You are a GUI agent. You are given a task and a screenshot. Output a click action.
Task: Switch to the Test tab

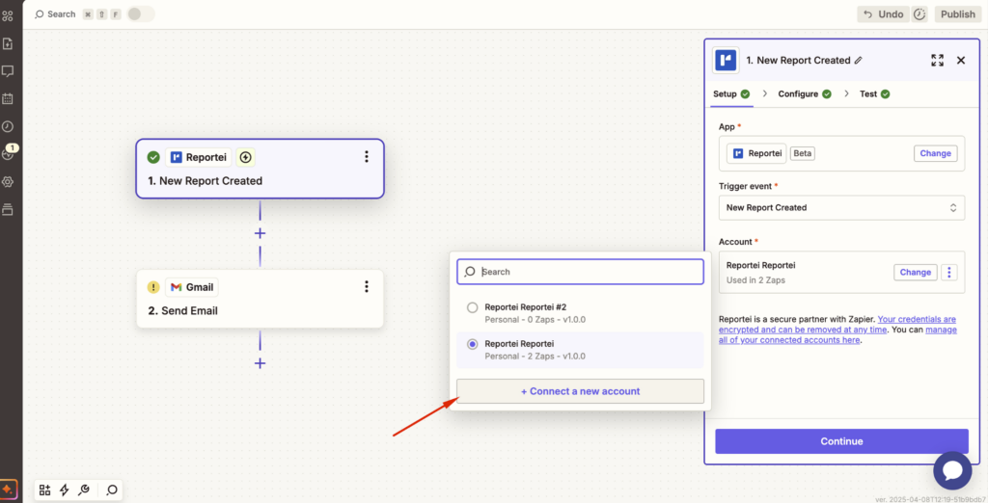pos(874,93)
